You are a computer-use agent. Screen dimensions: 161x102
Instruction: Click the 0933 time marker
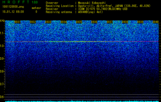tap(48, 22)
